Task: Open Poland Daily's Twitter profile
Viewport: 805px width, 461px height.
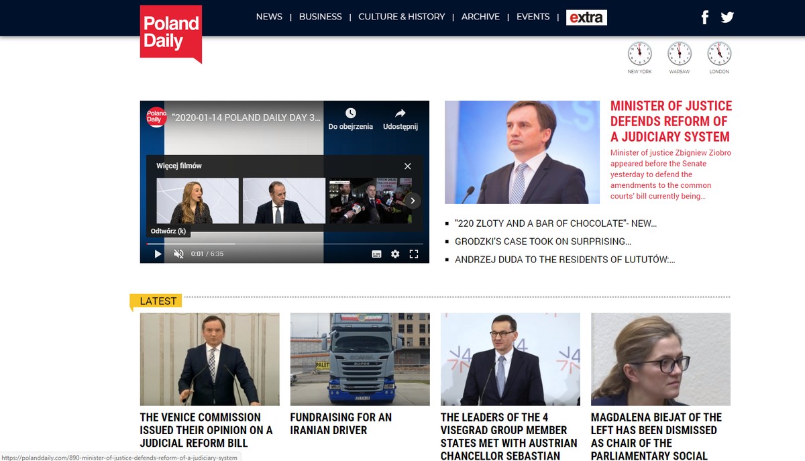Action: click(x=727, y=17)
